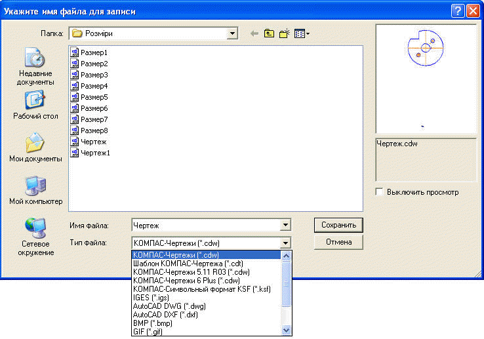Choose AutoCAD DWG (*.dwg) file type
Image resolution: width=484 pixels, height=339 pixels.
pos(207,306)
